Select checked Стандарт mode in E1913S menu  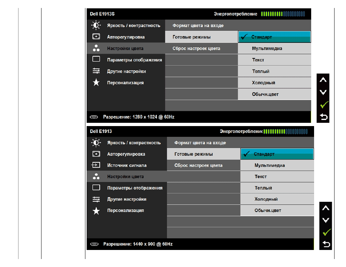point(275,37)
